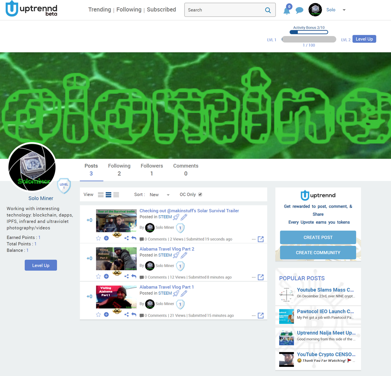Click Solo Miner profile name under avatar

click(41, 198)
